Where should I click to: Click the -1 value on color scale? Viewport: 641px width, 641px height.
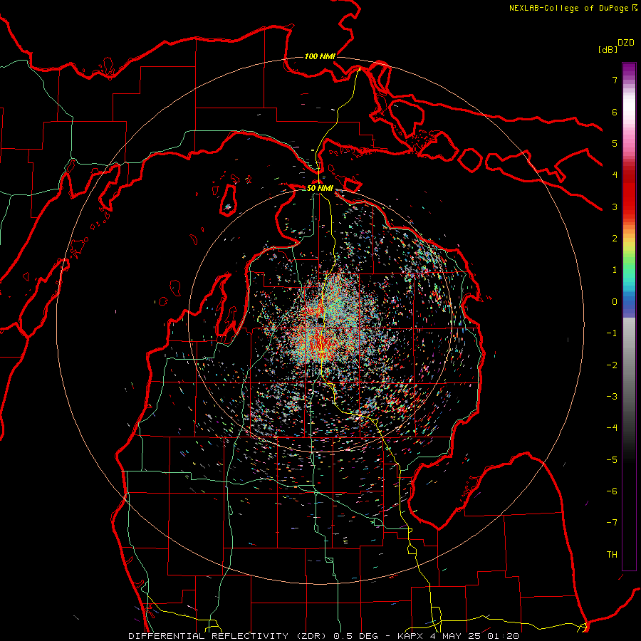pyautogui.click(x=612, y=333)
